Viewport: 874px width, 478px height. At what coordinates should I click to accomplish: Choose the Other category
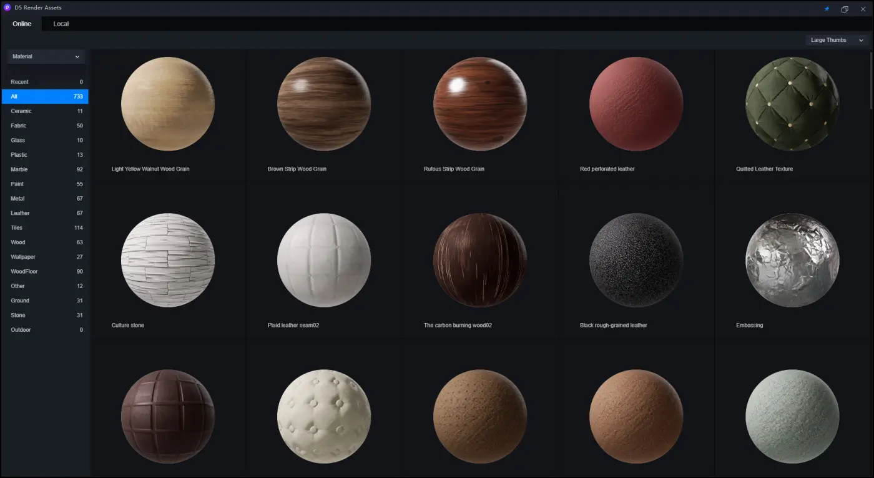click(x=45, y=286)
